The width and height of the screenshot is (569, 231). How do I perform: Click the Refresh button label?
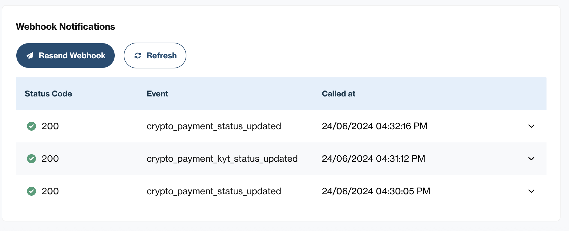click(x=162, y=56)
